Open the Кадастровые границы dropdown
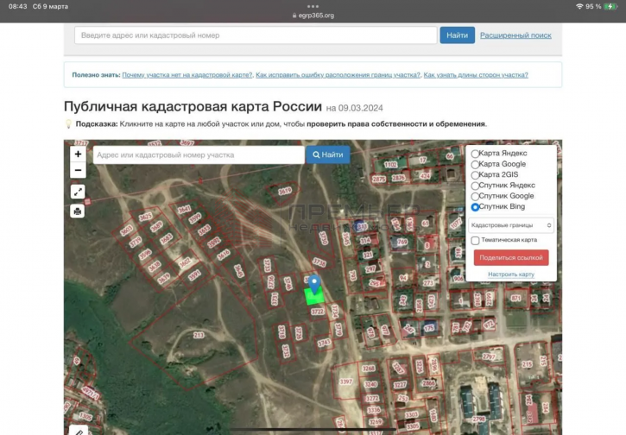Viewport: 626px width, 435px height. click(x=511, y=224)
